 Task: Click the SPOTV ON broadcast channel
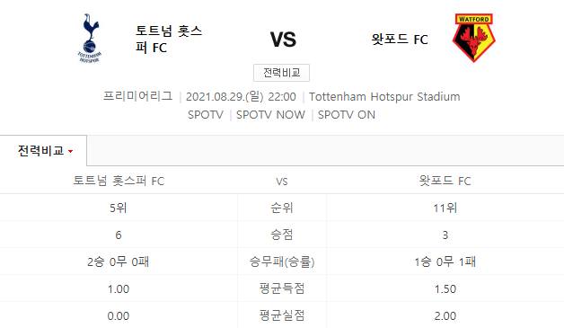click(347, 115)
